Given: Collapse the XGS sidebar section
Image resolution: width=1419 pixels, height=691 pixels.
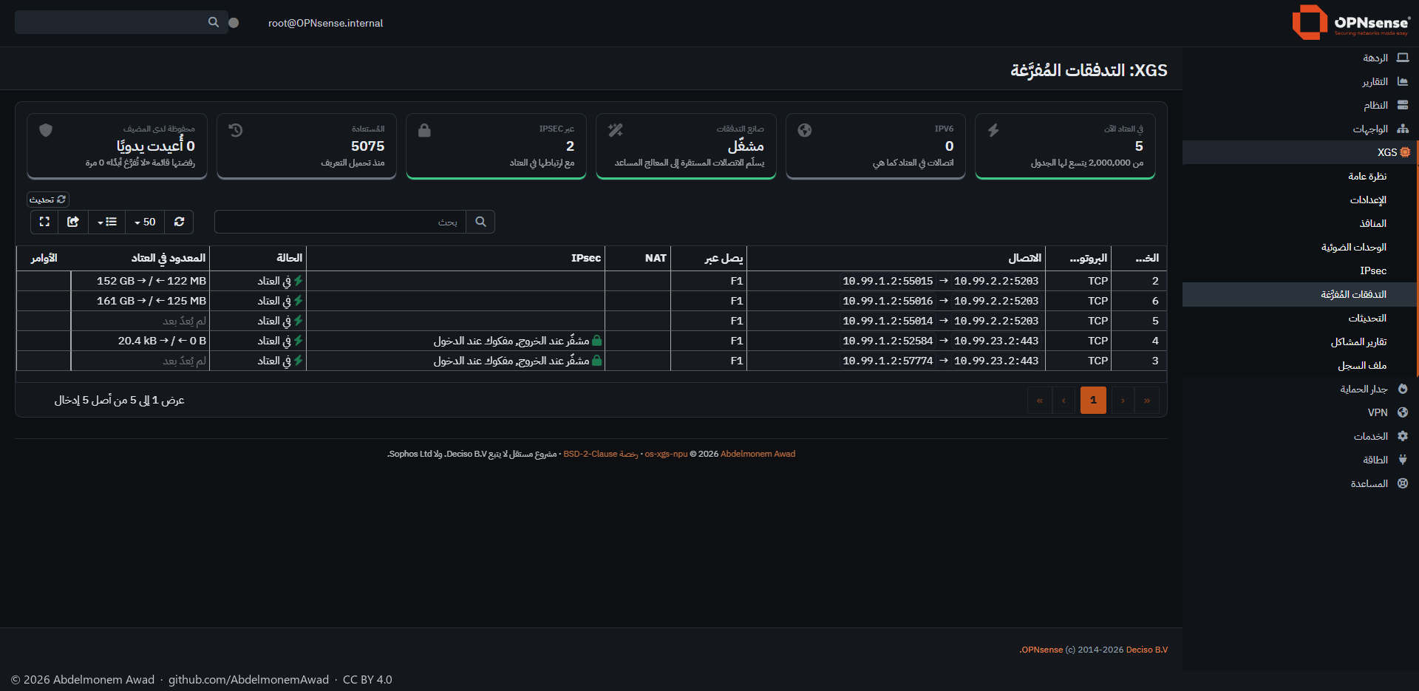Looking at the screenshot, I should pos(1300,152).
